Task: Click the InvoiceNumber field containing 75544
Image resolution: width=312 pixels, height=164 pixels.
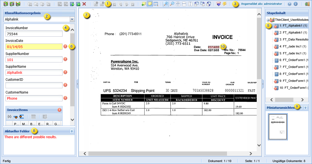Action: point(34,34)
